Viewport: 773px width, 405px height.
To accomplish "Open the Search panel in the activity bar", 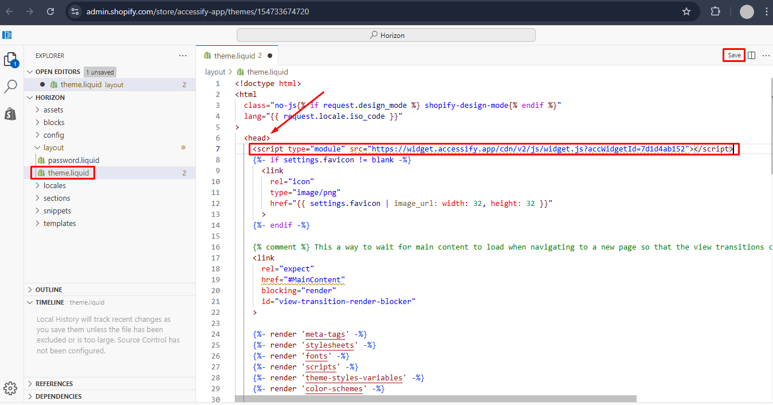I will 11,85.
